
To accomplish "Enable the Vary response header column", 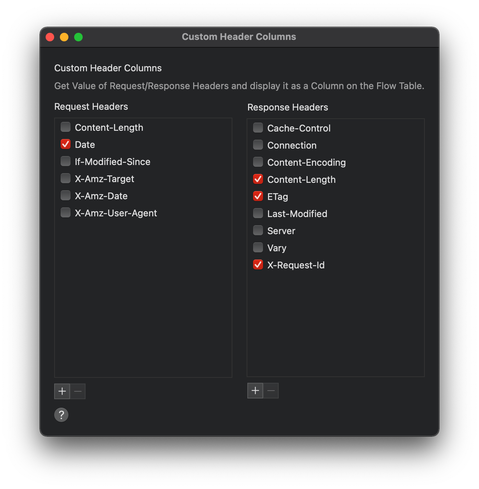I will pos(258,247).
